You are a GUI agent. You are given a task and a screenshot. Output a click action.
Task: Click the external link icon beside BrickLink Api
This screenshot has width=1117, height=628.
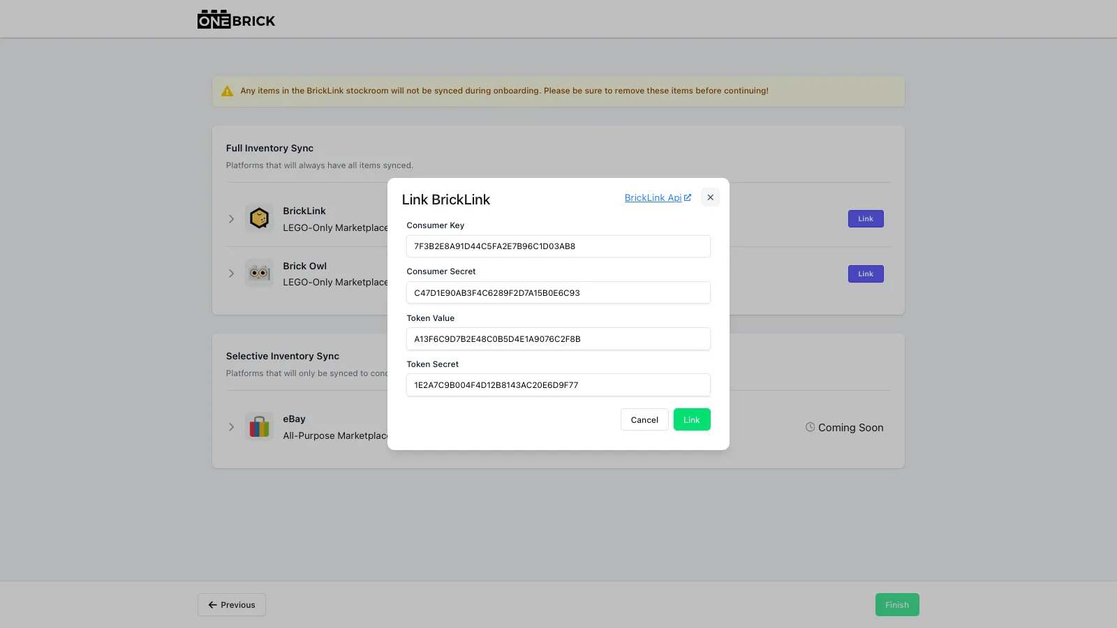click(x=688, y=197)
